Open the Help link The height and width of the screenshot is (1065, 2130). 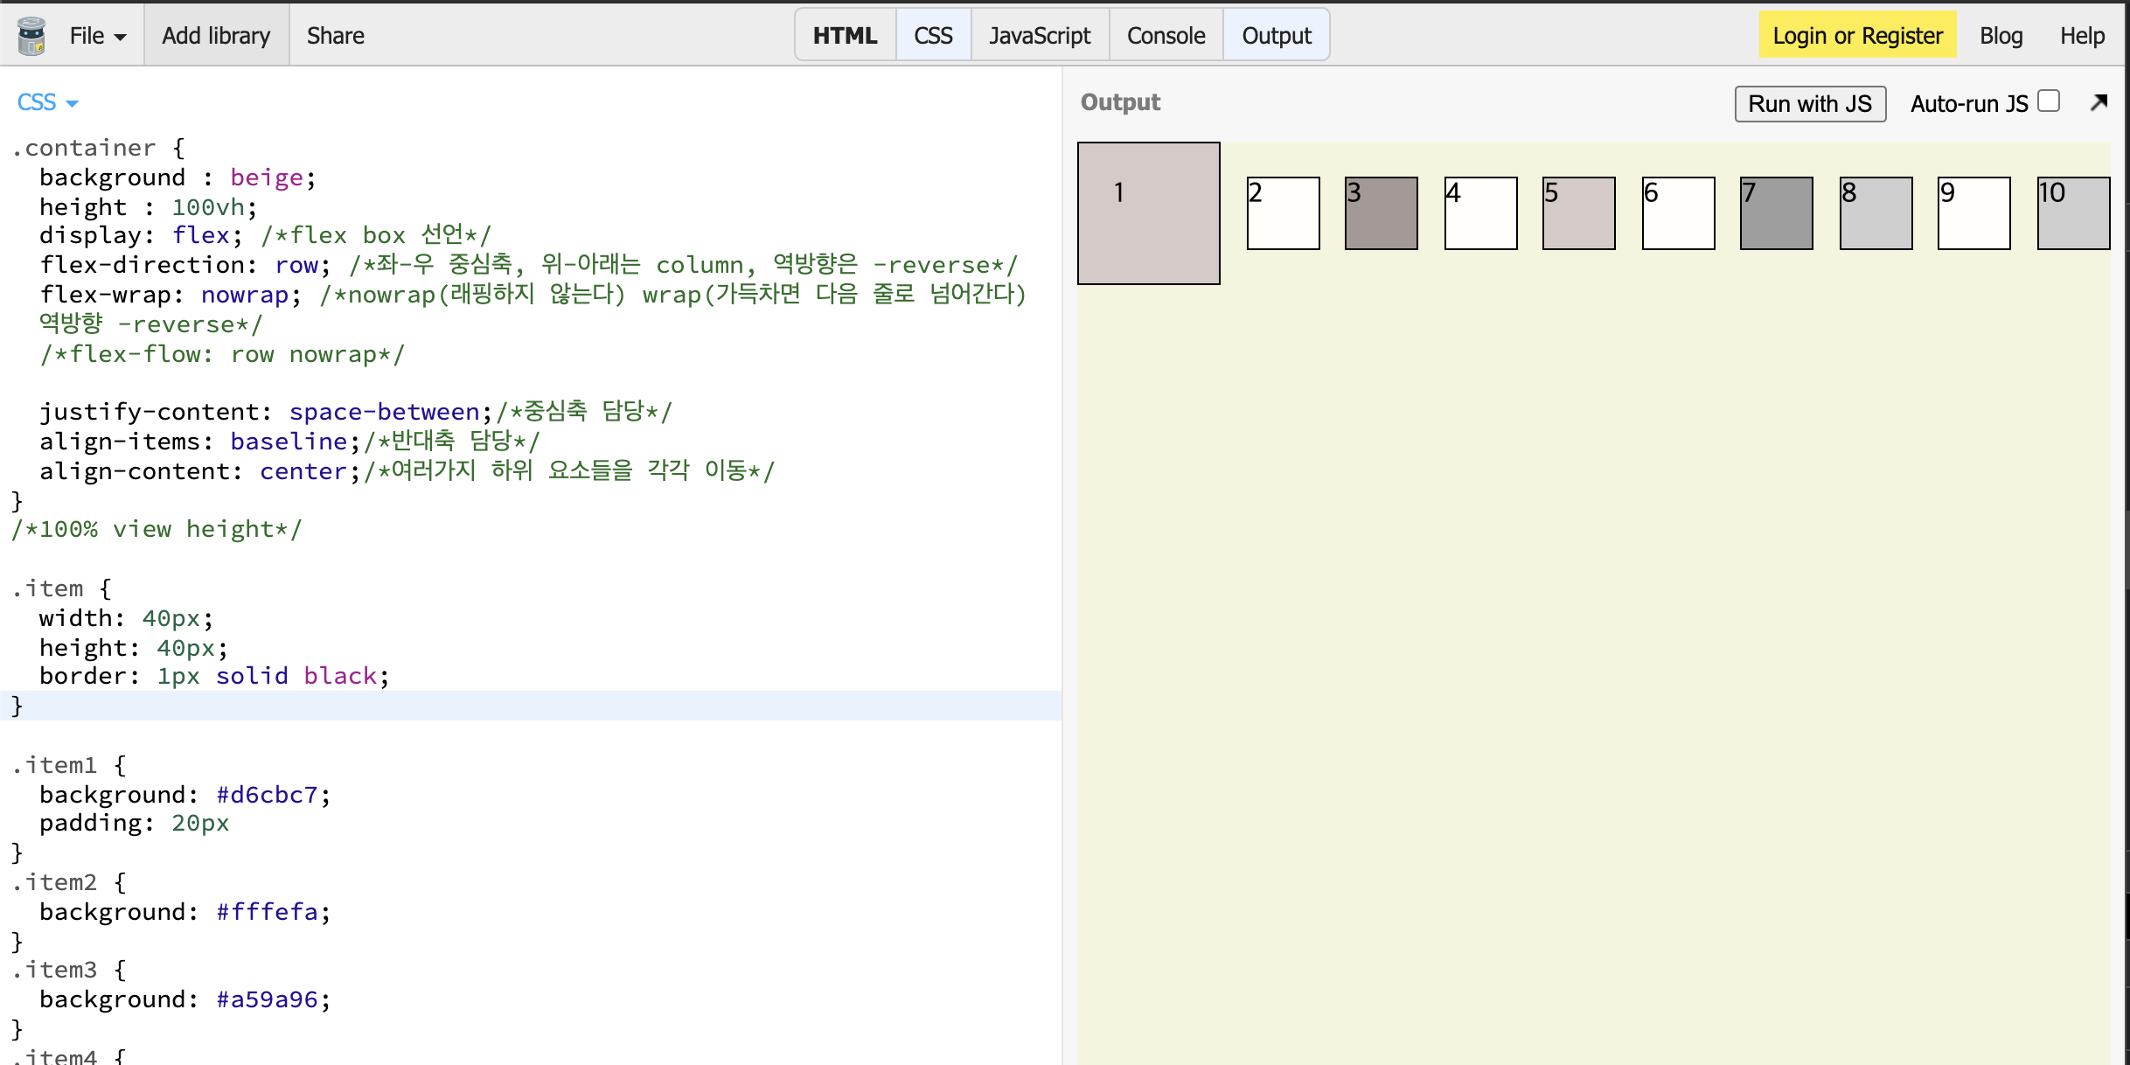pos(2082,36)
